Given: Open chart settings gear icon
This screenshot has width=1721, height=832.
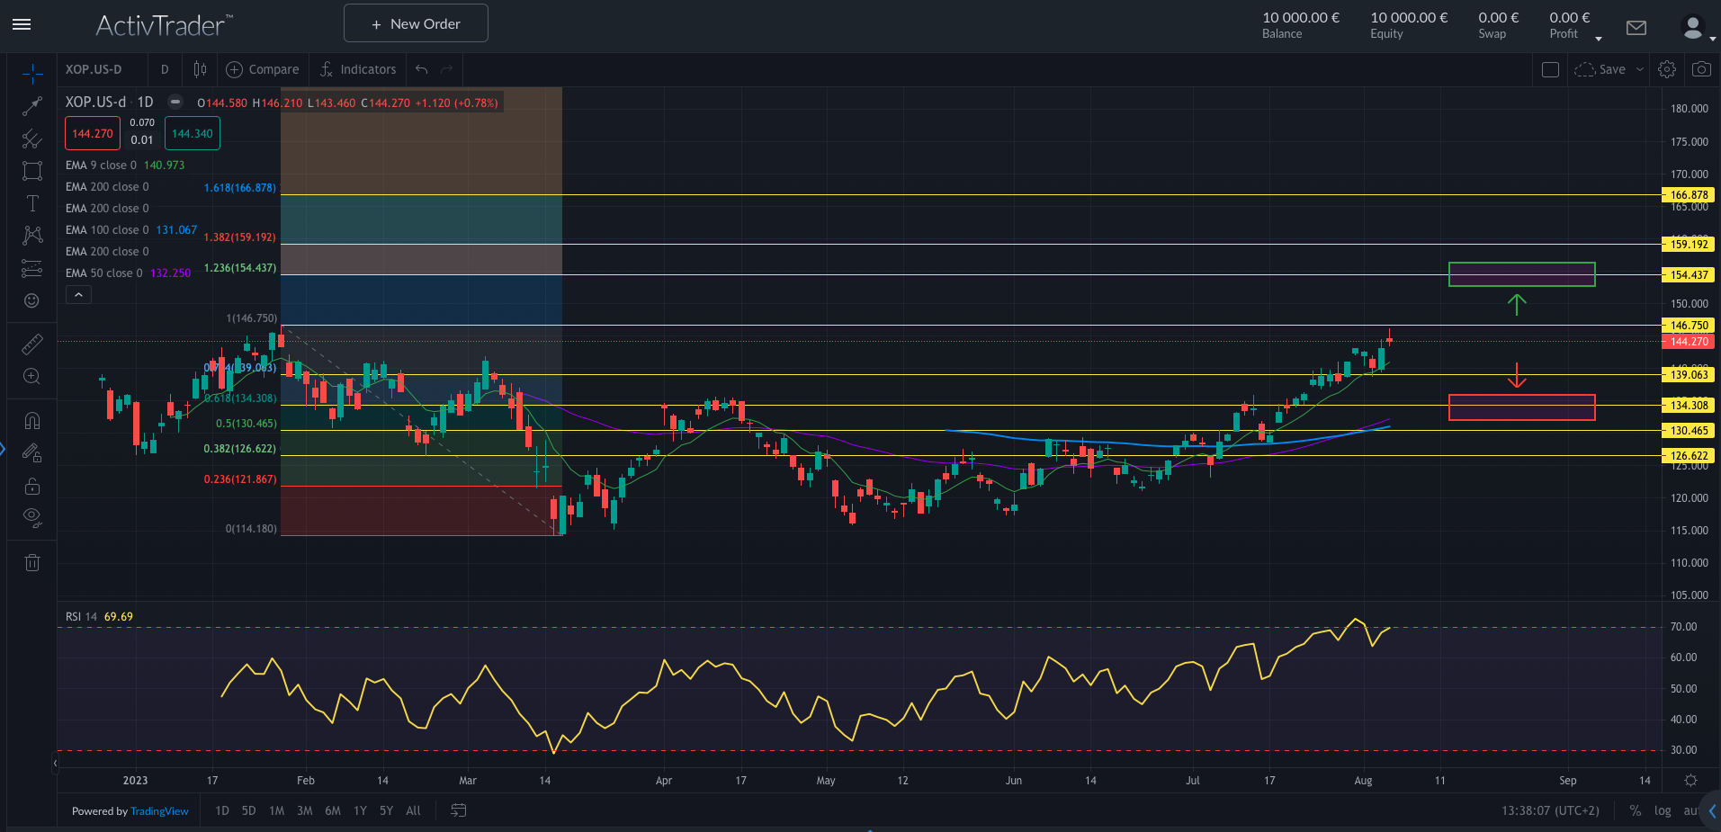Looking at the screenshot, I should pos(1666,69).
